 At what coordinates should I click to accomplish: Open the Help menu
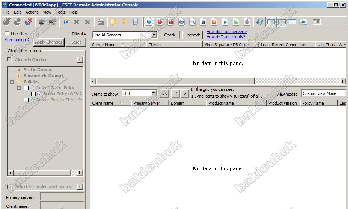tap(73, 12)
